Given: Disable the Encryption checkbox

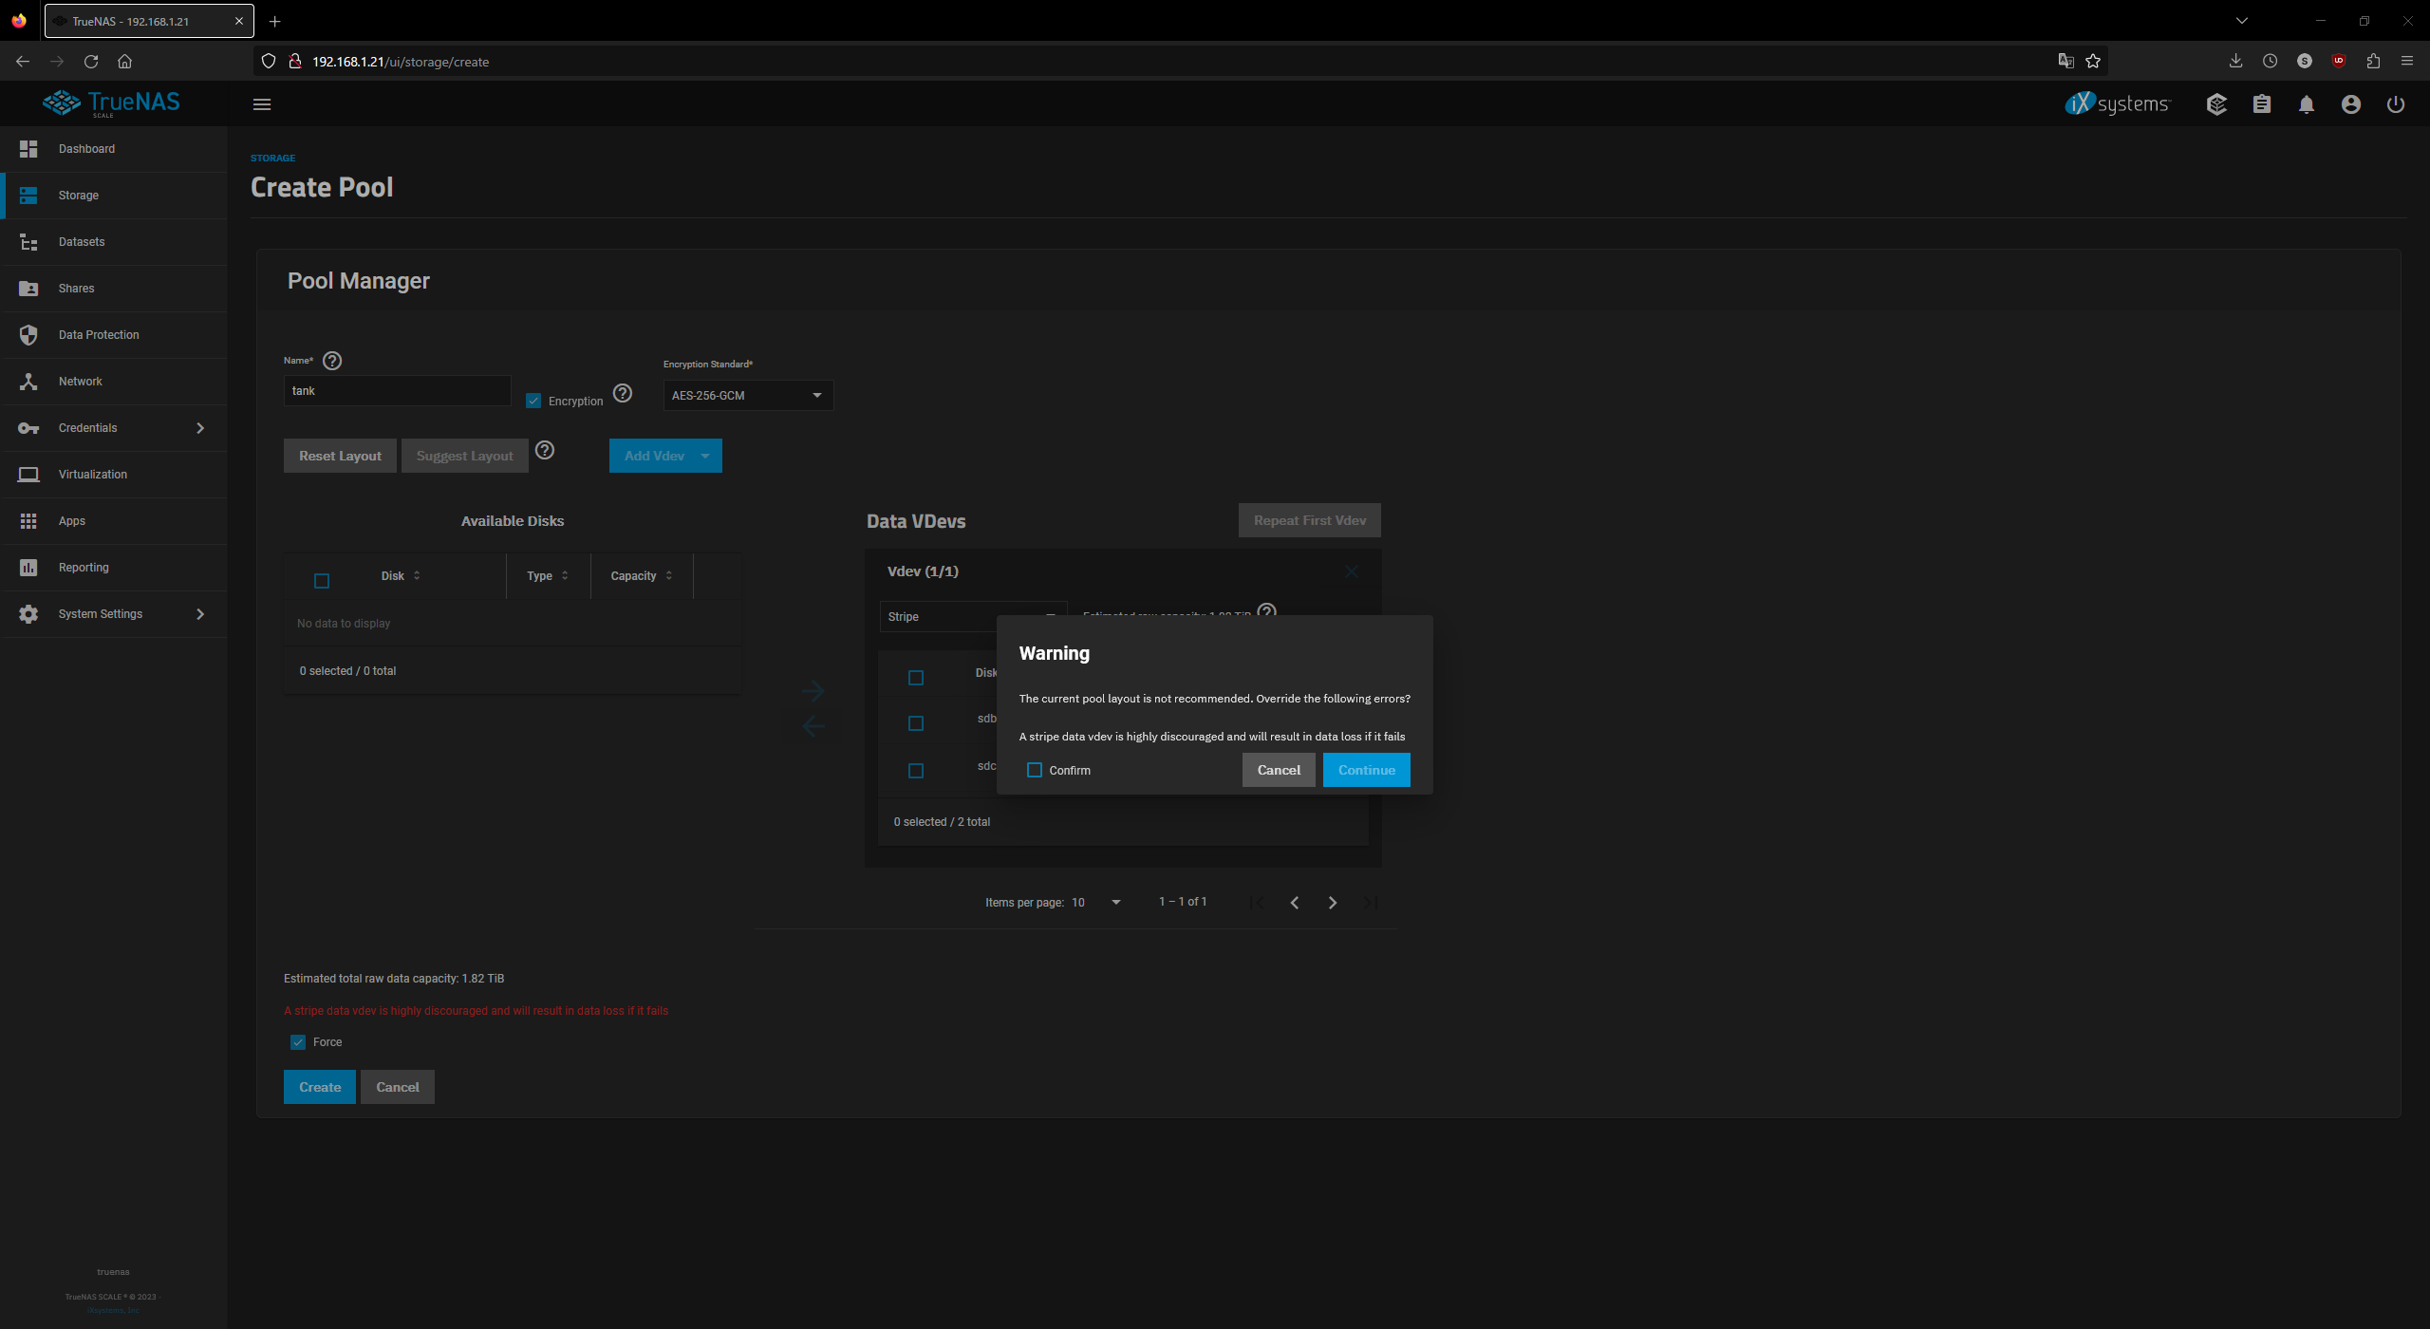Looking at the screenshot, I should click(533, 400).
